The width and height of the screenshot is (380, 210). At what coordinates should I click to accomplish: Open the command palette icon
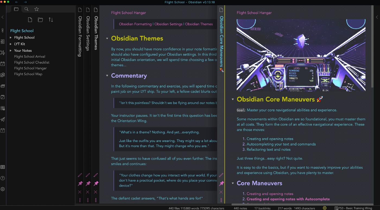(x=3, y=86)
